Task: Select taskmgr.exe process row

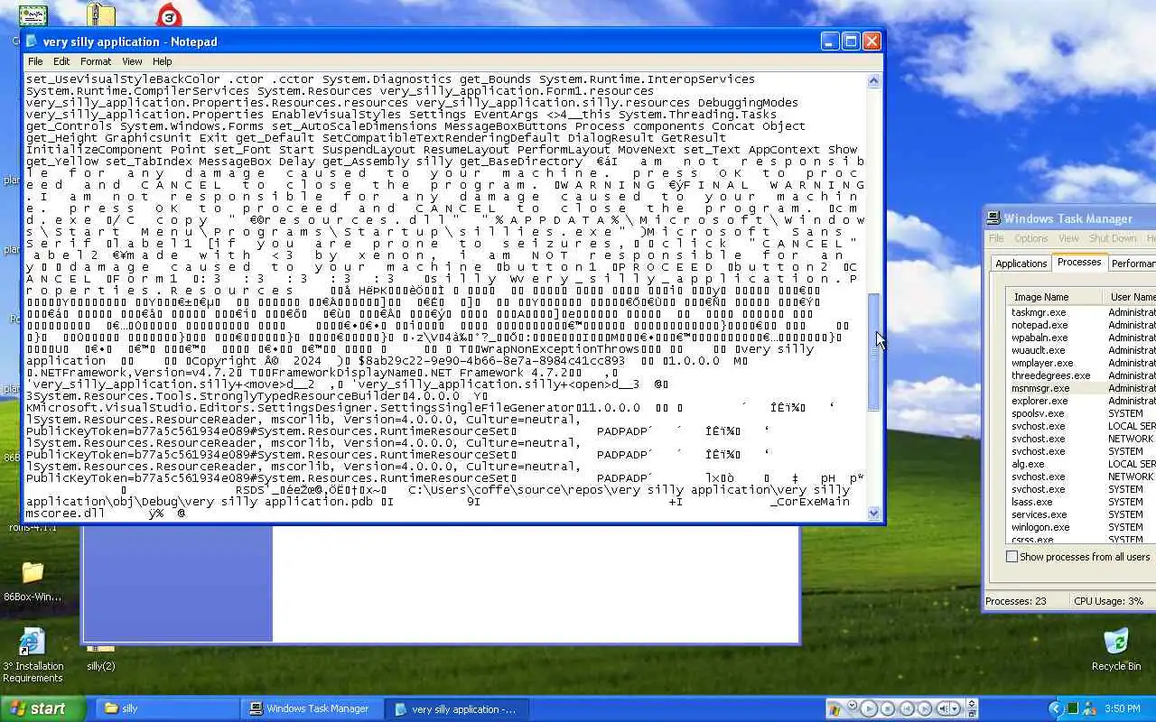Action: 1081,312
